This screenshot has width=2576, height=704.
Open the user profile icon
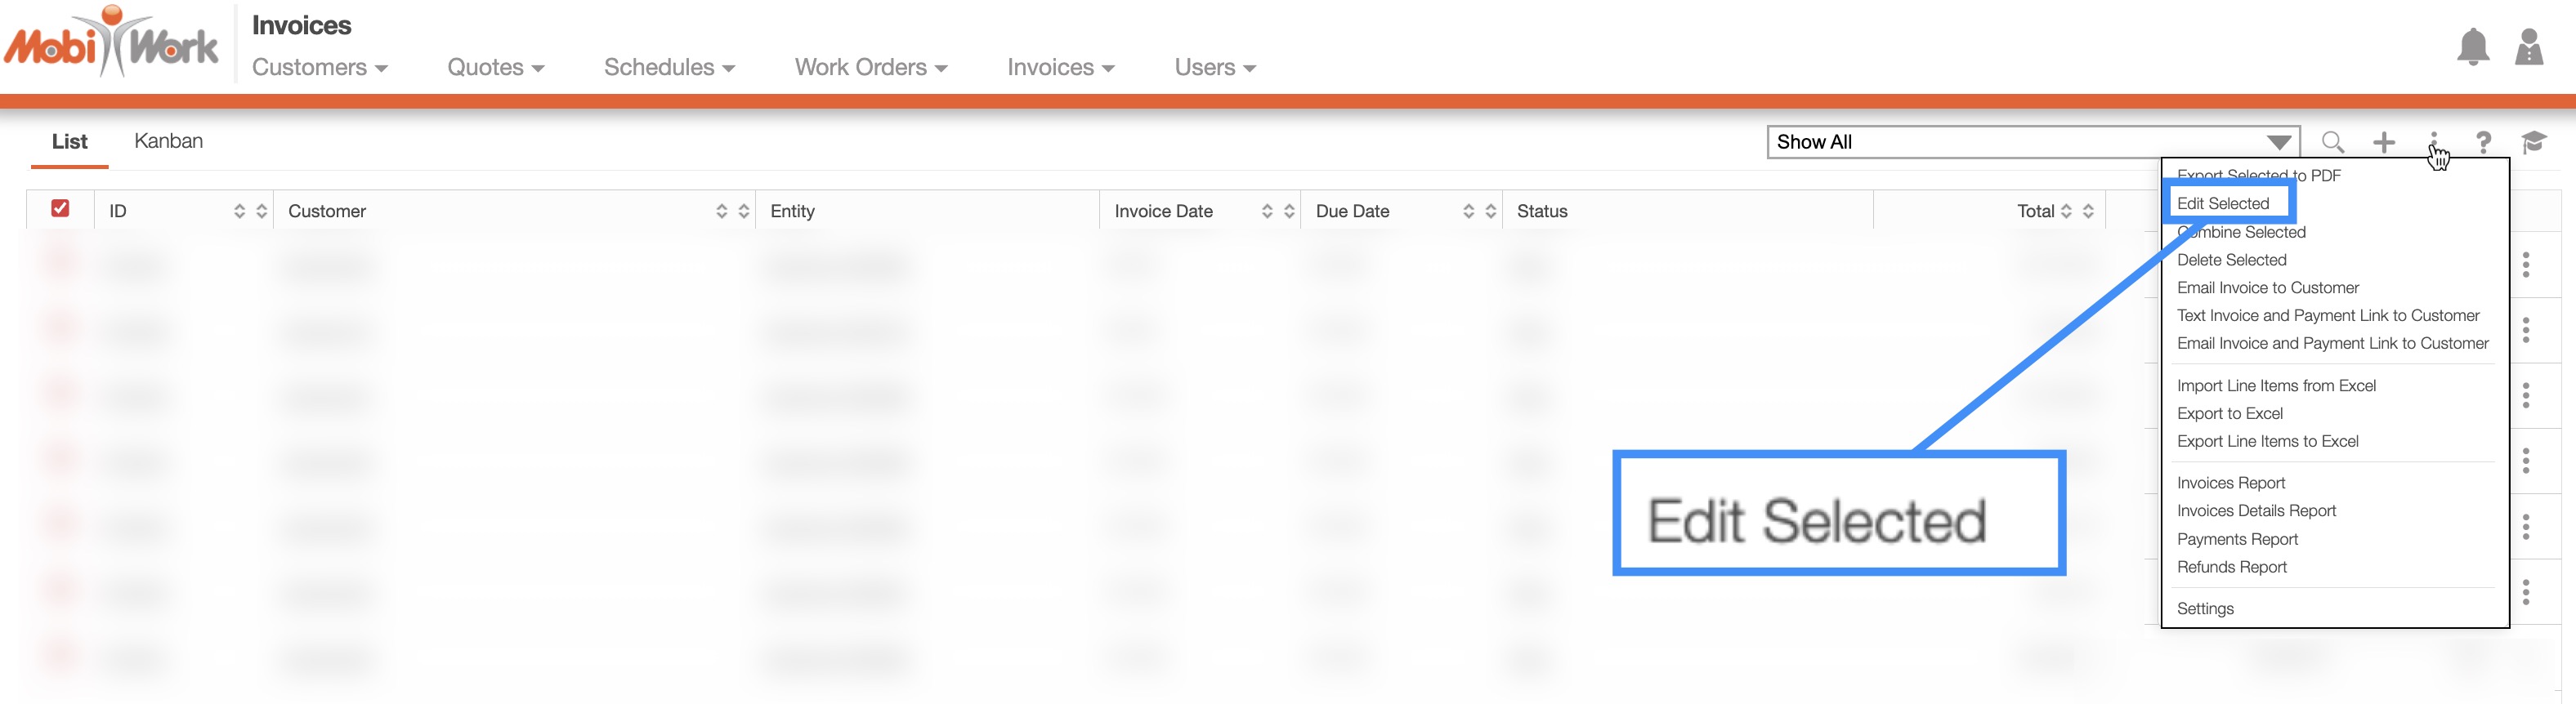(2528, 47)
